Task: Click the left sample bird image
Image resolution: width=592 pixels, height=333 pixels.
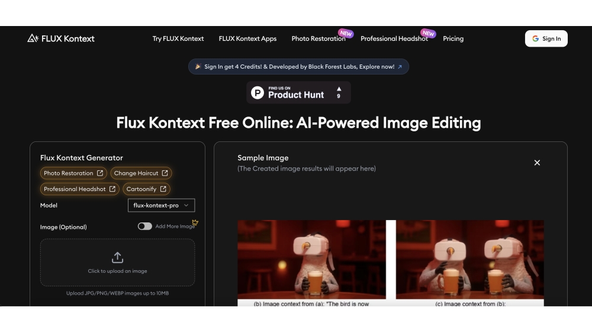Action: tap(311, 259)
